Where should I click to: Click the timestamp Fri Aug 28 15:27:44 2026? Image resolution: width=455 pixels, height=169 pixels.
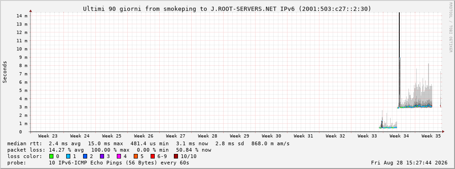point(409,163)
